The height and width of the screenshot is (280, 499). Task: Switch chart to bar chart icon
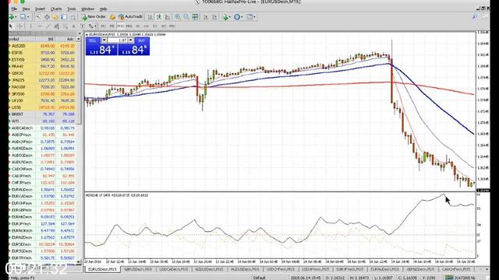[150, 17]
